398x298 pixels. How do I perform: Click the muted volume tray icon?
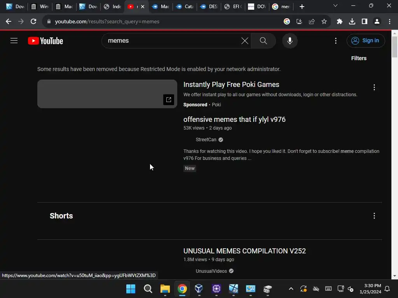tap(351, 289)
